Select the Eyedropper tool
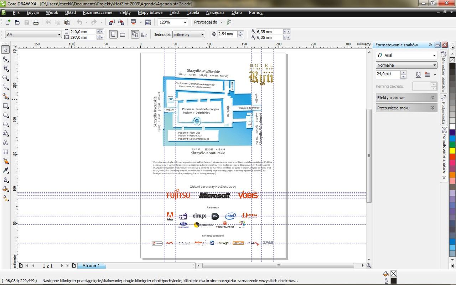 pyautogui.click(x=5, y=170)
